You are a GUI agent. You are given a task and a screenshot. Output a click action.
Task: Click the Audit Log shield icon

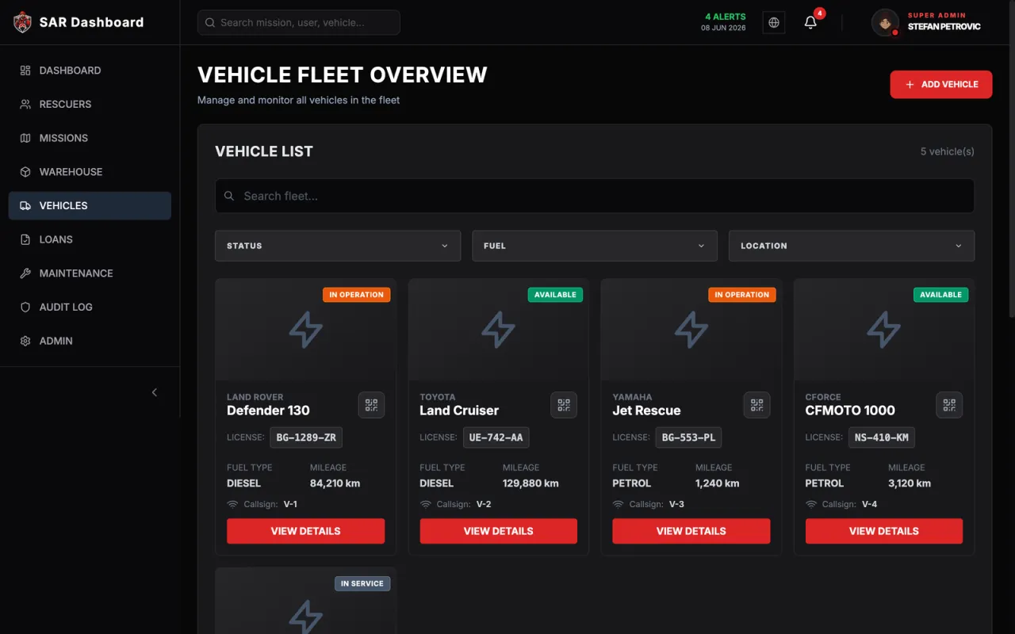coord(25,307)
